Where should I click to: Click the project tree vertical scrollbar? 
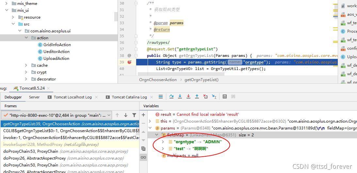click(x=116, y=16)
